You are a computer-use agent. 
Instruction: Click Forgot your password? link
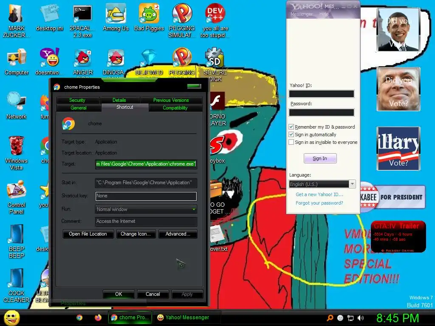(319, 203)
